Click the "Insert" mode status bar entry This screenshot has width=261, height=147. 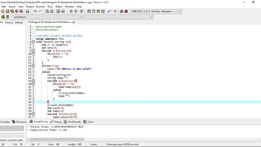(x=93, y=144)
